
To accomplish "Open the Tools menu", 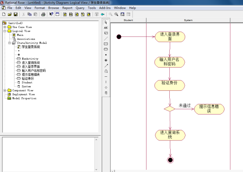I will 92,8.
